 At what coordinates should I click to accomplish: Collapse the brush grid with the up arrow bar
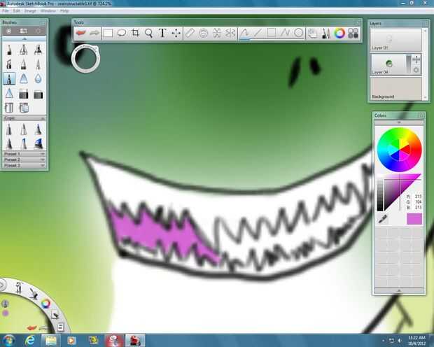click(24, 38)
